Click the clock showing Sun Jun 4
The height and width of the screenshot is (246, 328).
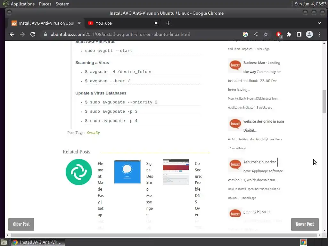pyautogui.click(x=310, y=4)
